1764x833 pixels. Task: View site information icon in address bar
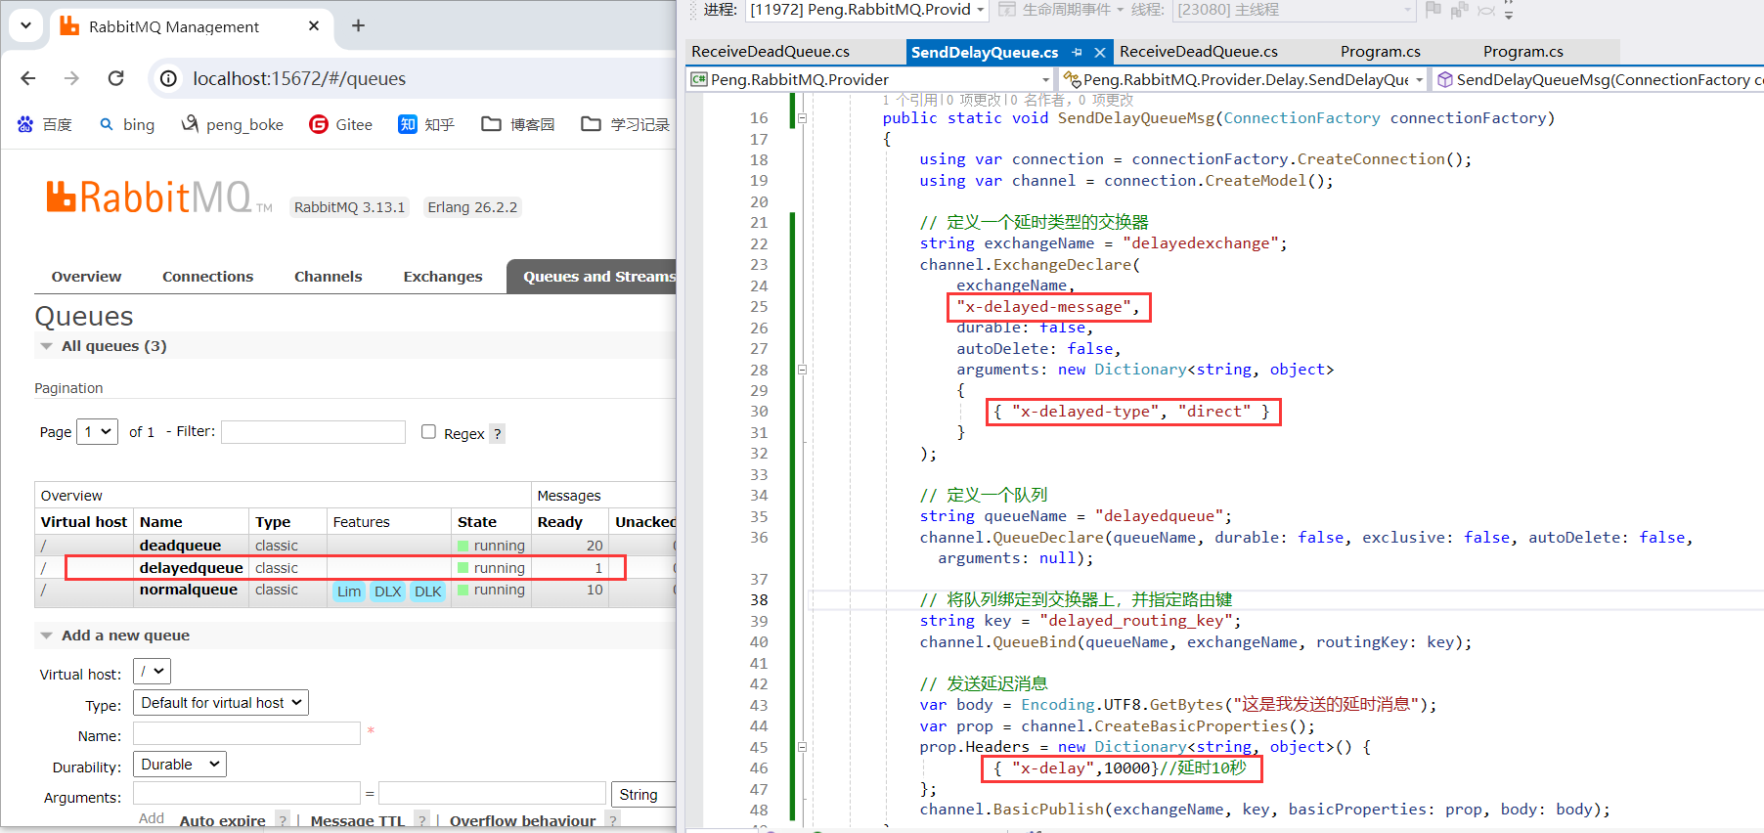tap(168, 78)
